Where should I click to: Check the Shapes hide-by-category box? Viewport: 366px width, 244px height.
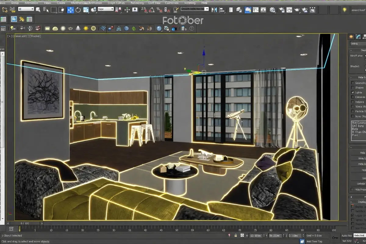pyautogui.click(x=353, y=88)
